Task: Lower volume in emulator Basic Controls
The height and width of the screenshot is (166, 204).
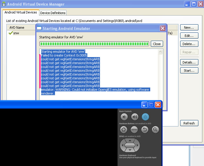Action: (x=124, y=117)
